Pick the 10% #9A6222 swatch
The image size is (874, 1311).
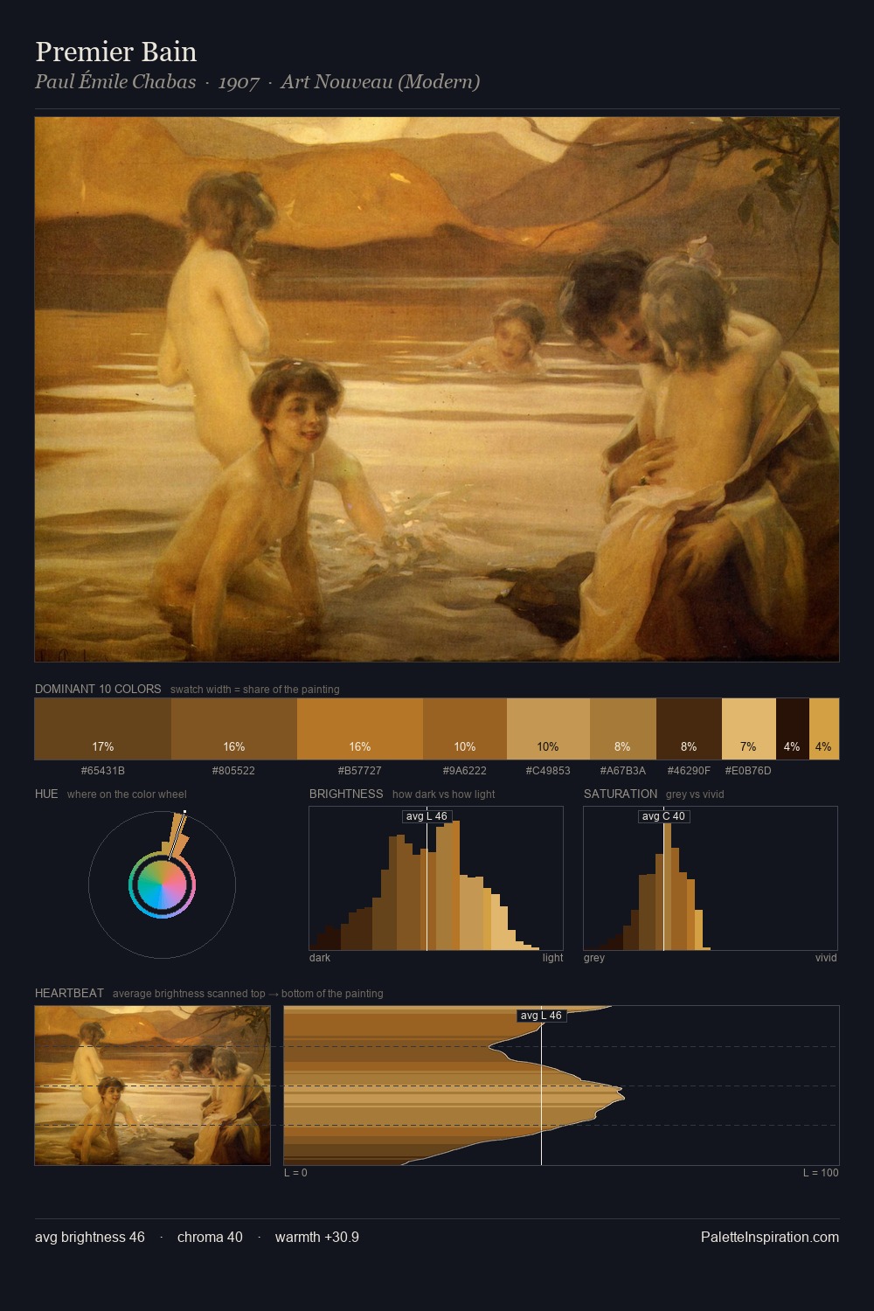pyautogui.click(x=465, y=729)
